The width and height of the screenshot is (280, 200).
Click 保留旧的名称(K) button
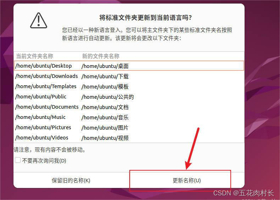[71, 181]
